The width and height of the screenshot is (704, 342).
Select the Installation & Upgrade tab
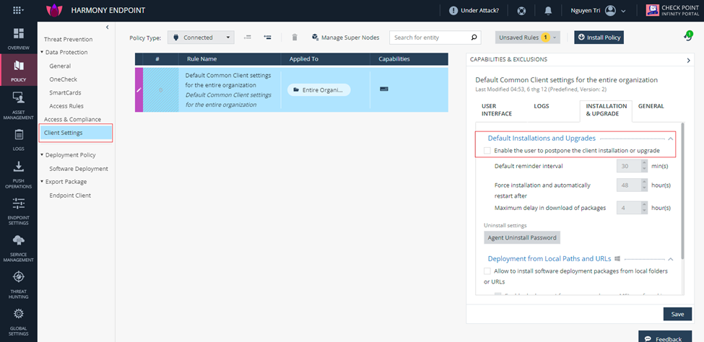(x=606, y=110)
